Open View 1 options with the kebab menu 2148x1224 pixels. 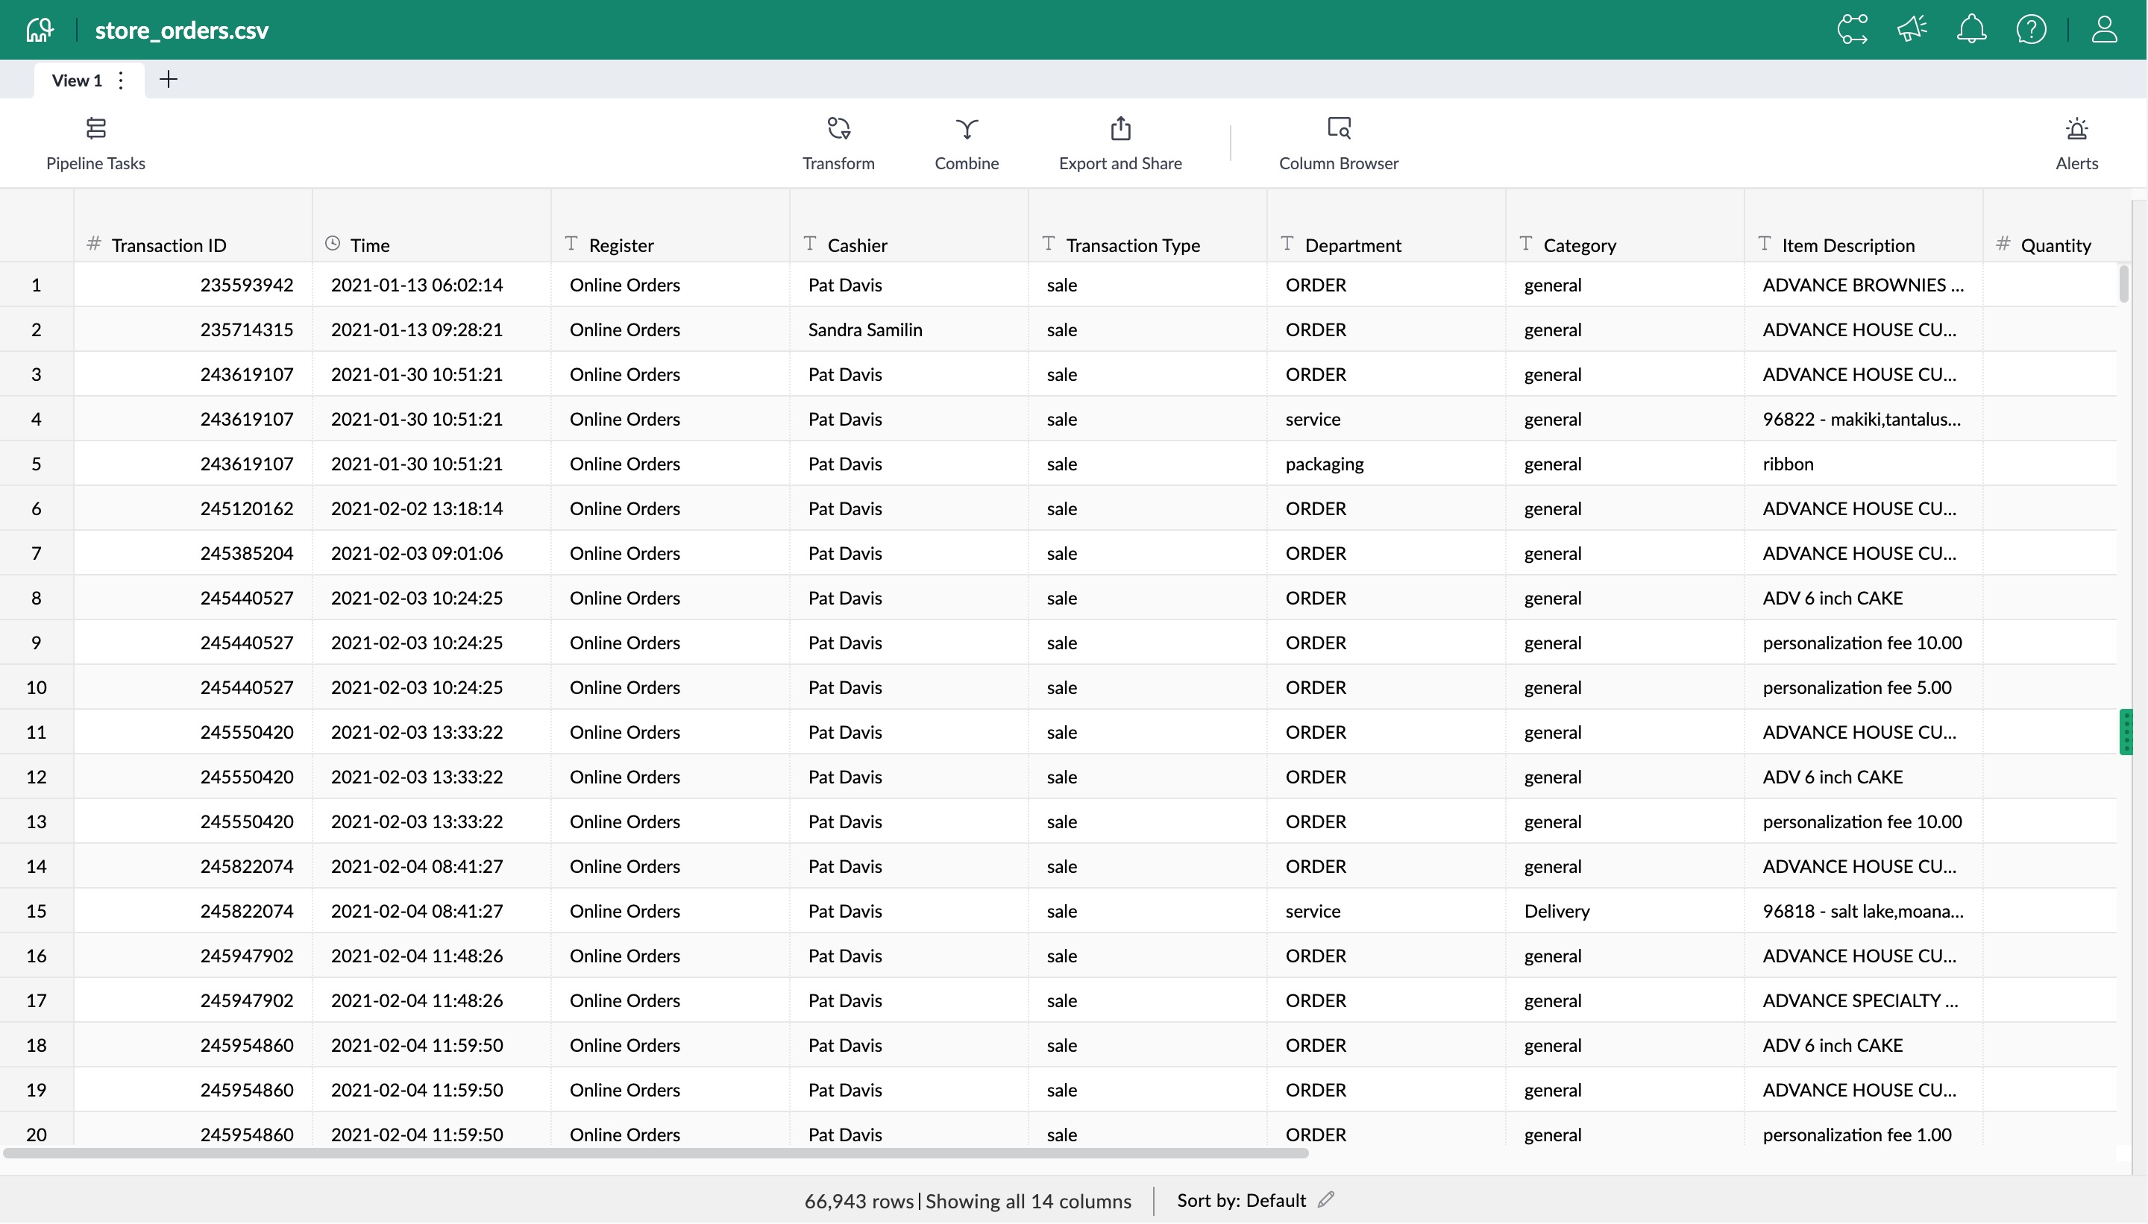pos(120,80)
